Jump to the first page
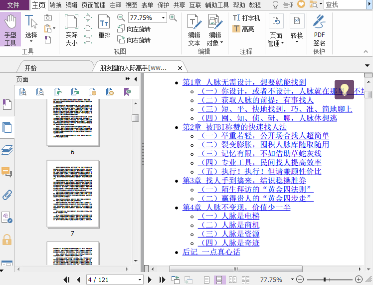The height and width of the screenshot is (285, 373). pos(67,280)
